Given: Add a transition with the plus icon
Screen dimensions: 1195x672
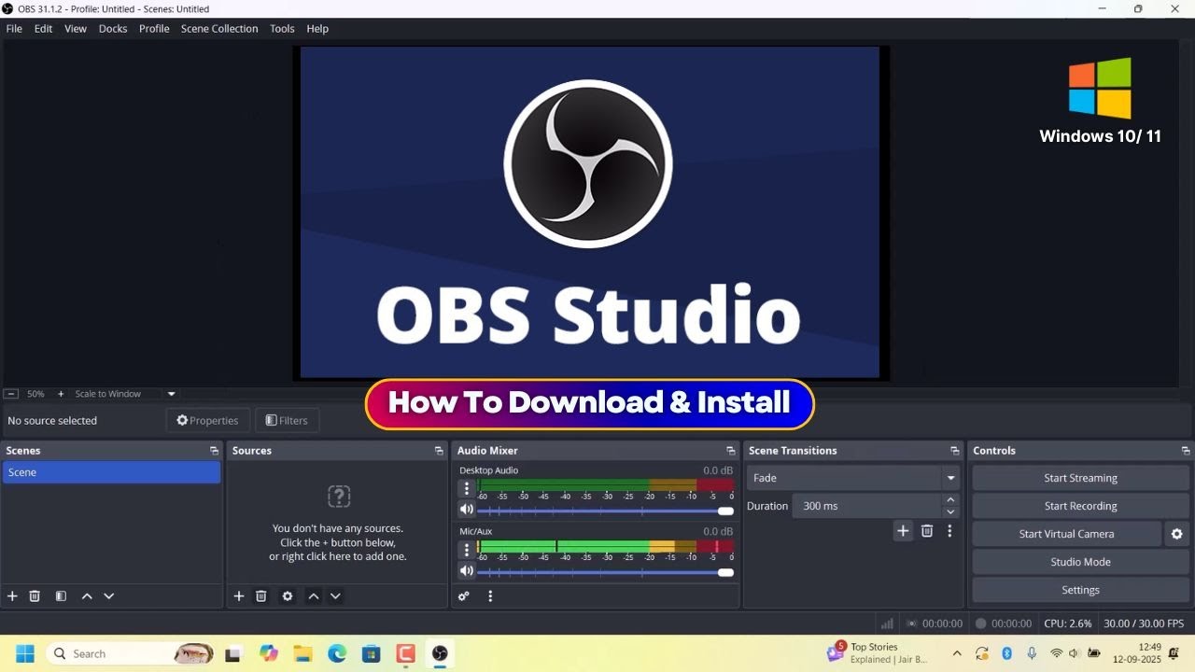Looking at the screenshot, I should click(903, 531).
